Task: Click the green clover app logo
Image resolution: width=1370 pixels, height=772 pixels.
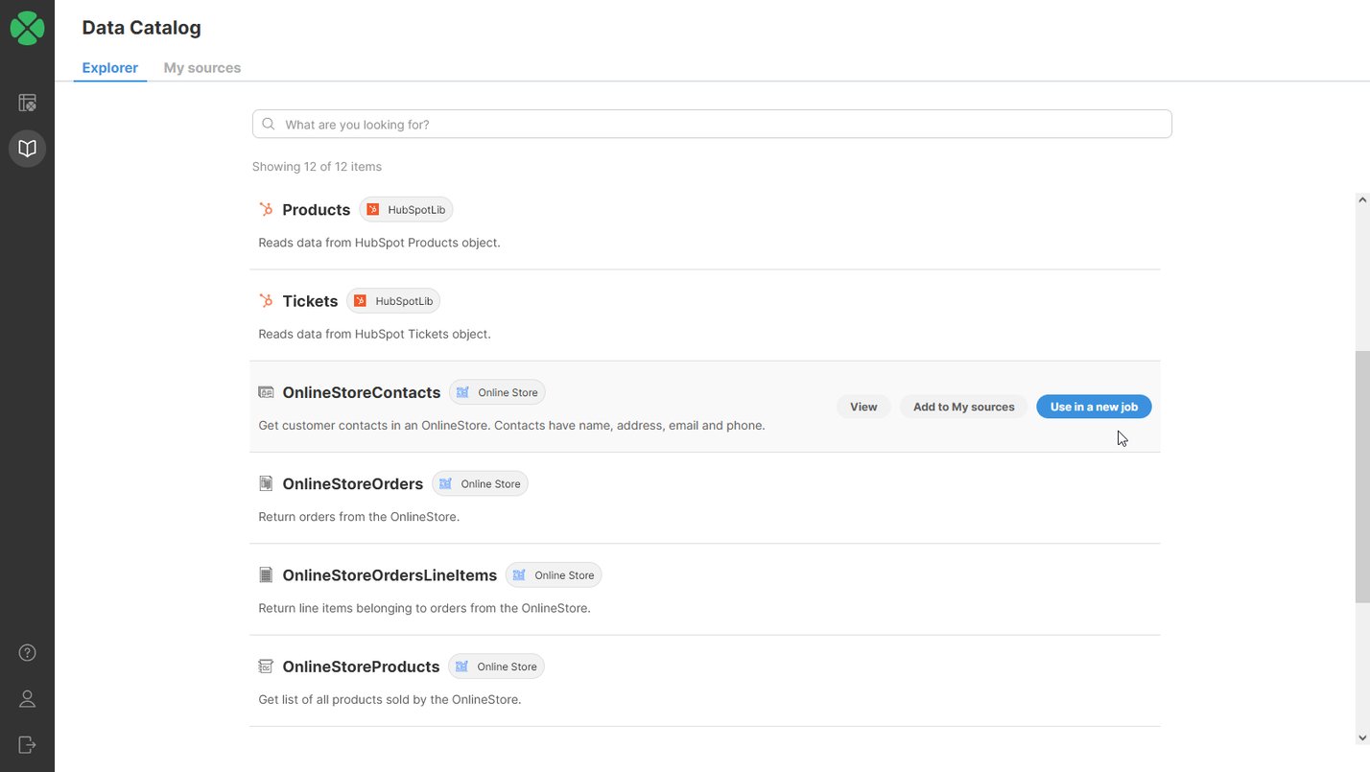Action: point(27,28)
